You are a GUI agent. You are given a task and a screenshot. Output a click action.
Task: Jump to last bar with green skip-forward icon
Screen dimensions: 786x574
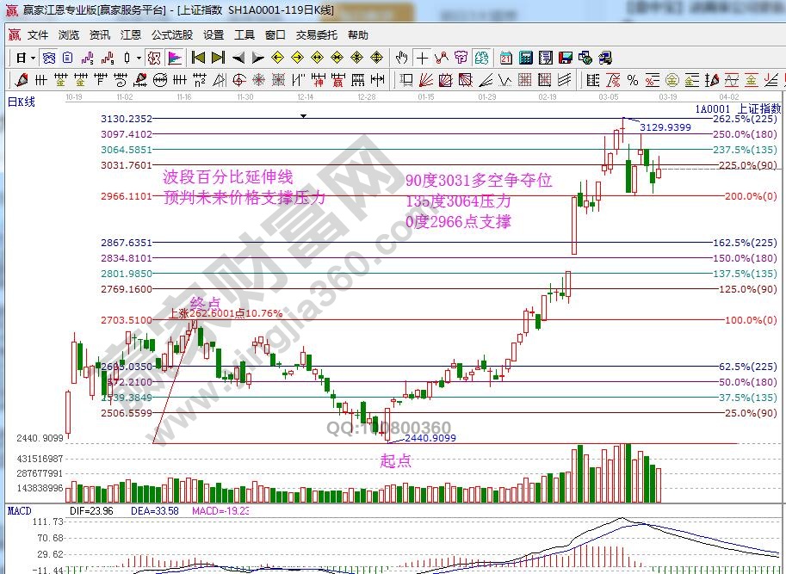pos(218,58)
